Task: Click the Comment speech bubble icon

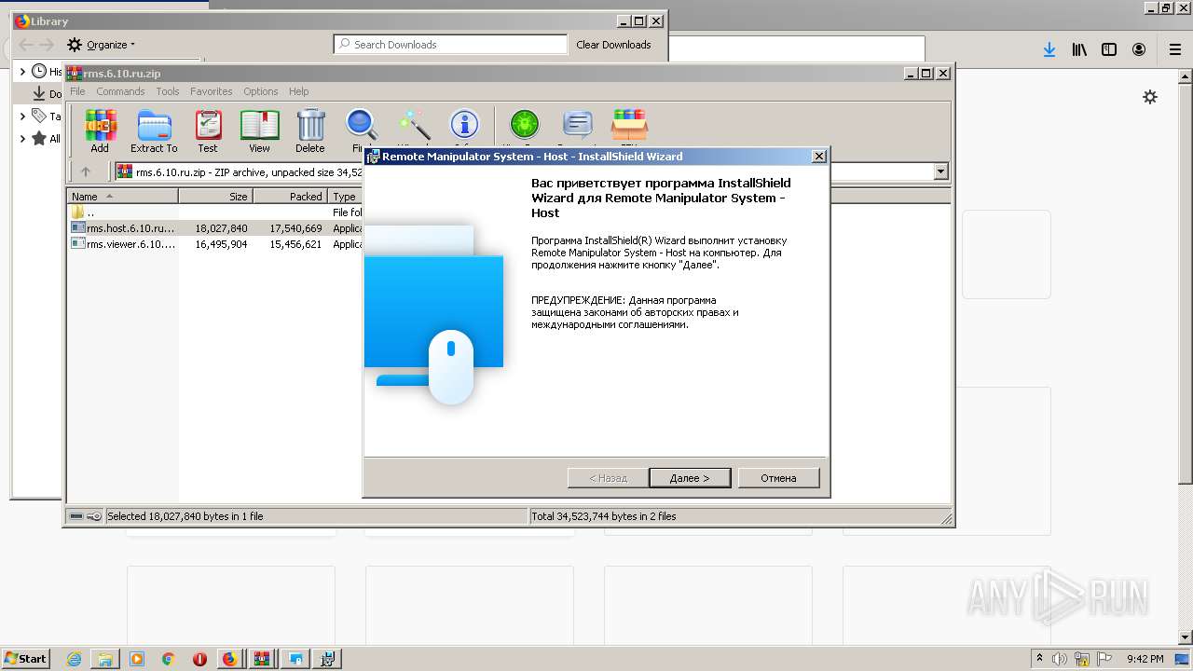Action: click(578, 127)
